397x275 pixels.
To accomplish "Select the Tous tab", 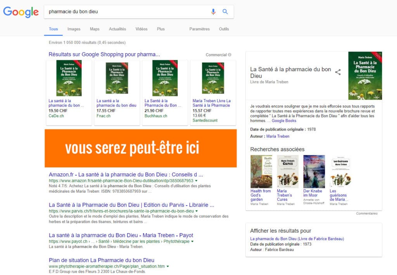I will point(54,29).
